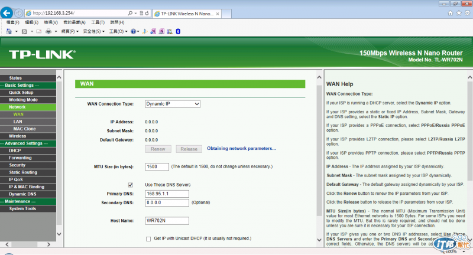
Task: Click the Primary DNS input field
Action: coord(167,194)
